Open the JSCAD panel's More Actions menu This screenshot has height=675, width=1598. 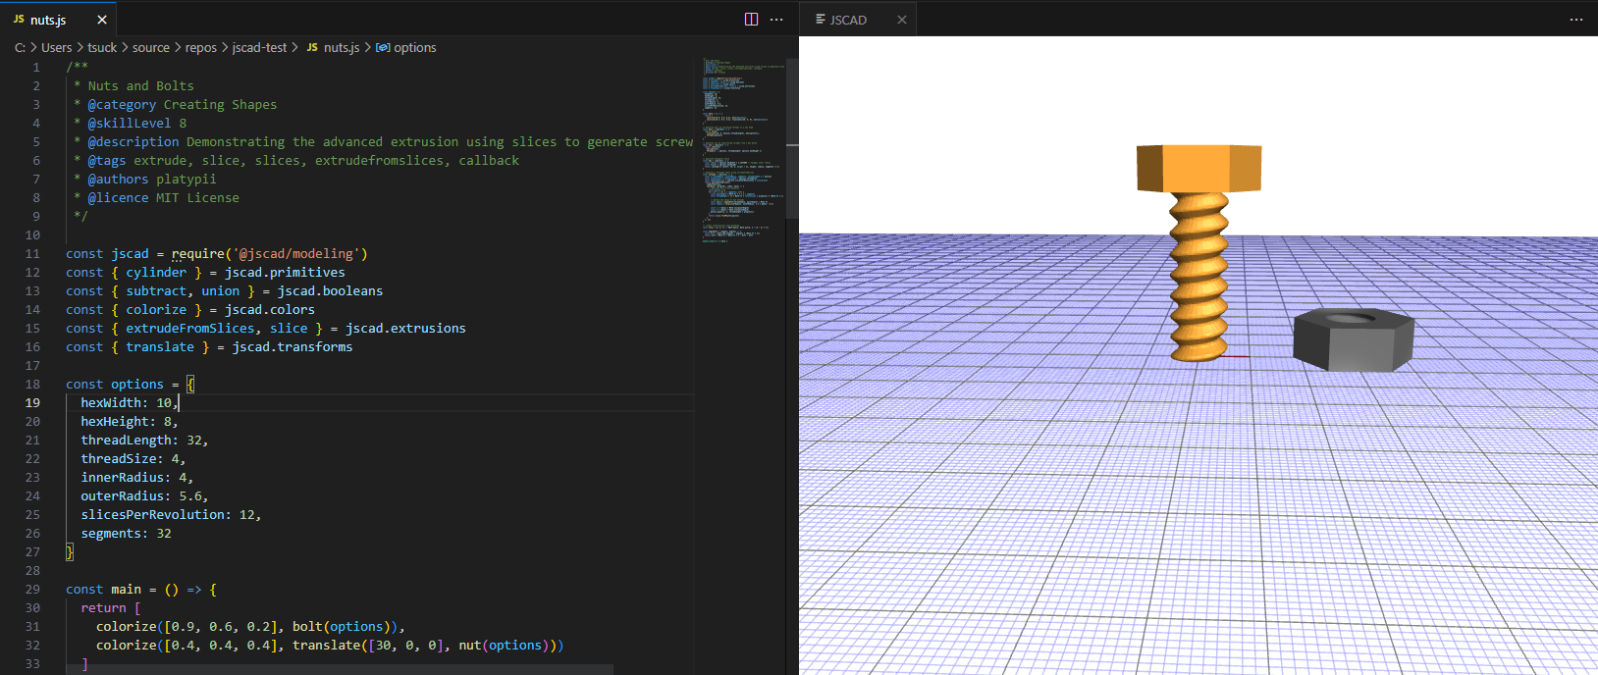[x=1576, y=20]
